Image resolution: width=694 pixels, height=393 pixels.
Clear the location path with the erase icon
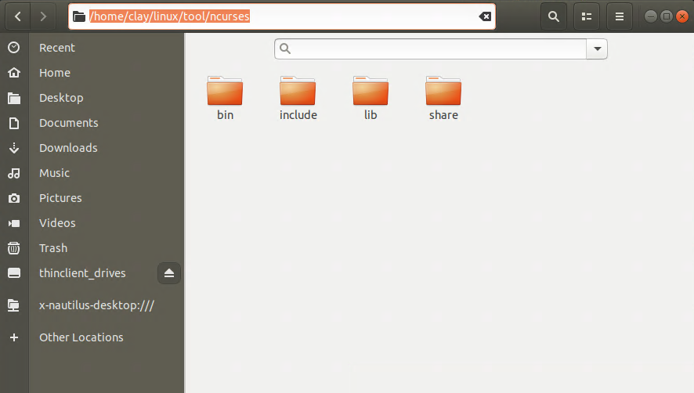pyautogui.click(x=485, y=16)
